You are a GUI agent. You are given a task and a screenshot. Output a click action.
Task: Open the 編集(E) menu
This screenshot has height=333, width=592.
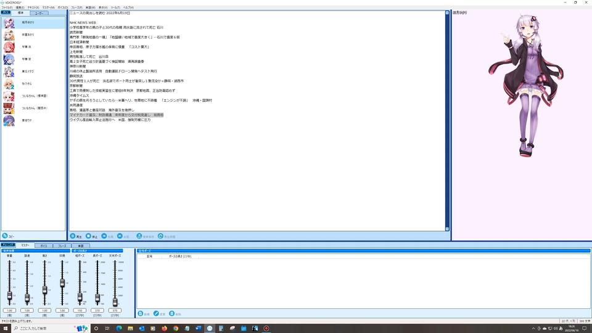point(20,7)
